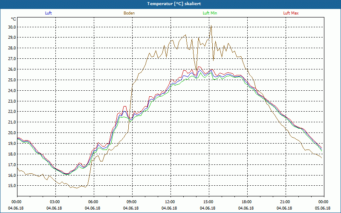Screen dimensions: 341x213
Task: Click the green 'Luft Min' legend label
Action: 210,13
